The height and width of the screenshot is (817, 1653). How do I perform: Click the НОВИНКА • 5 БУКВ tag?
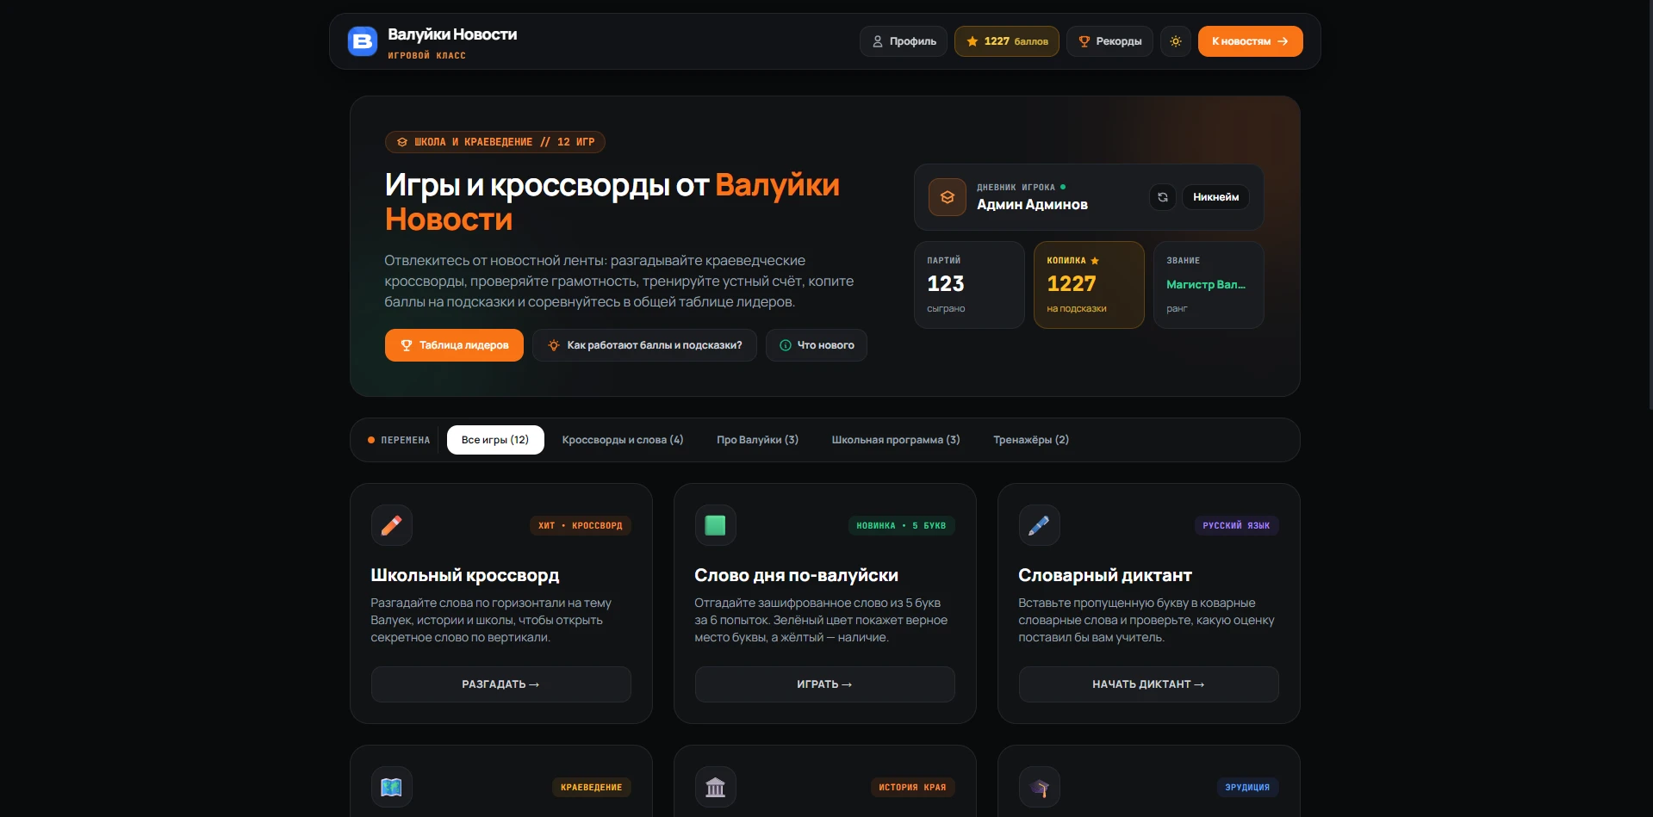[902, 526]
